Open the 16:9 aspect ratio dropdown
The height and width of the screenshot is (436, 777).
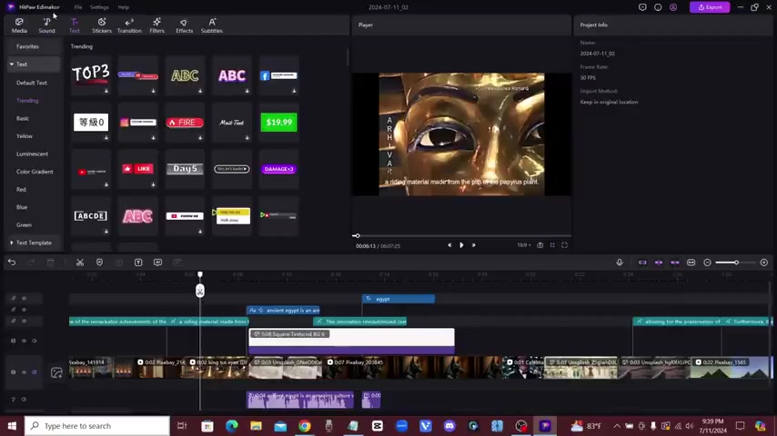(x=523, y=245)
